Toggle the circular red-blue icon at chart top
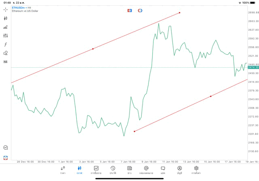This screenshot has width=259, height=181. 140,10
